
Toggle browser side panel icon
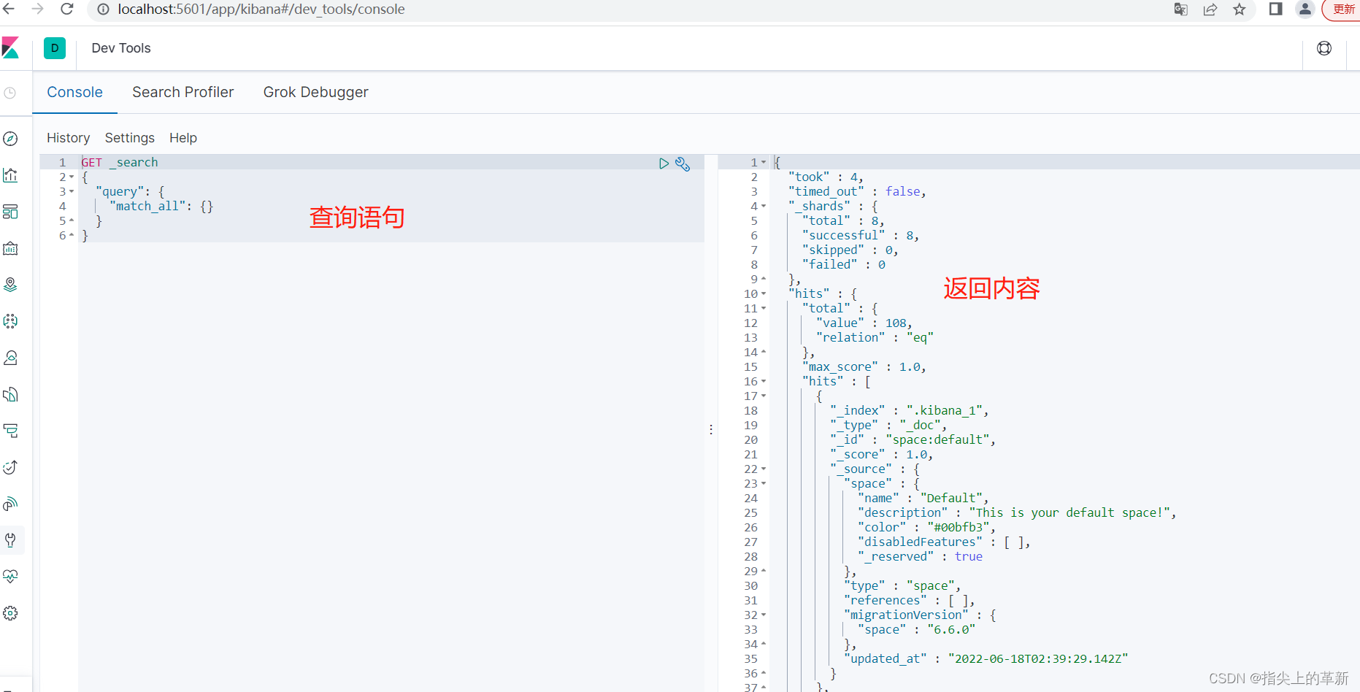[x=1275, y=9]
